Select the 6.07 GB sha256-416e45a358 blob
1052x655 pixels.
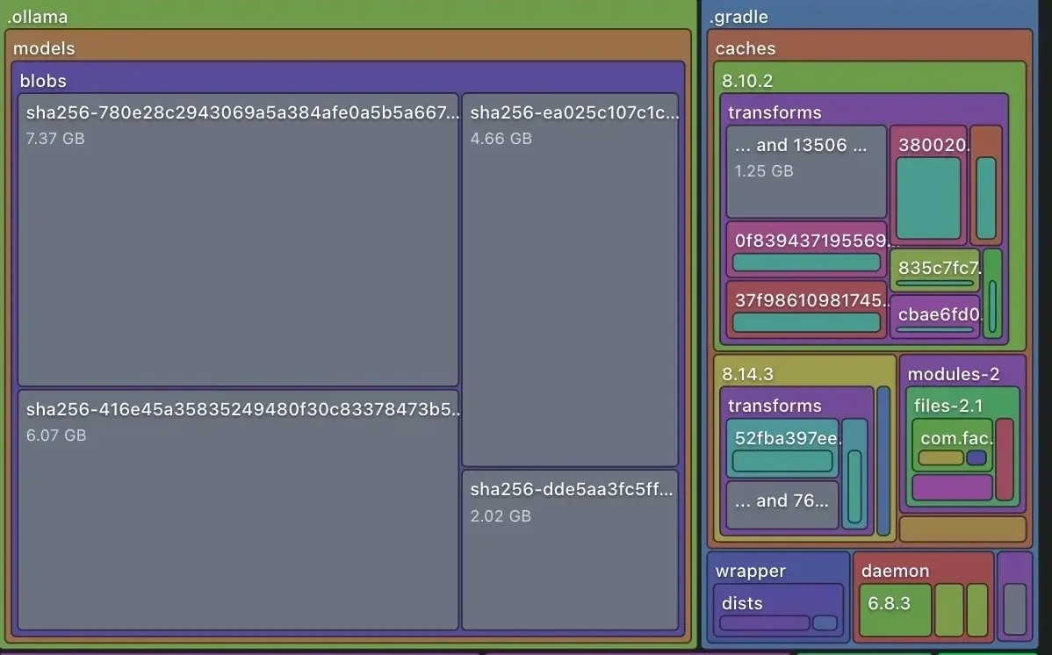point(238,509)
